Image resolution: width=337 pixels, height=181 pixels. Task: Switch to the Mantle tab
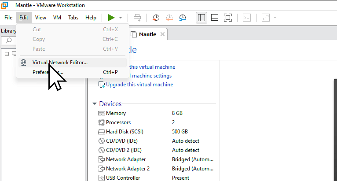148,34
